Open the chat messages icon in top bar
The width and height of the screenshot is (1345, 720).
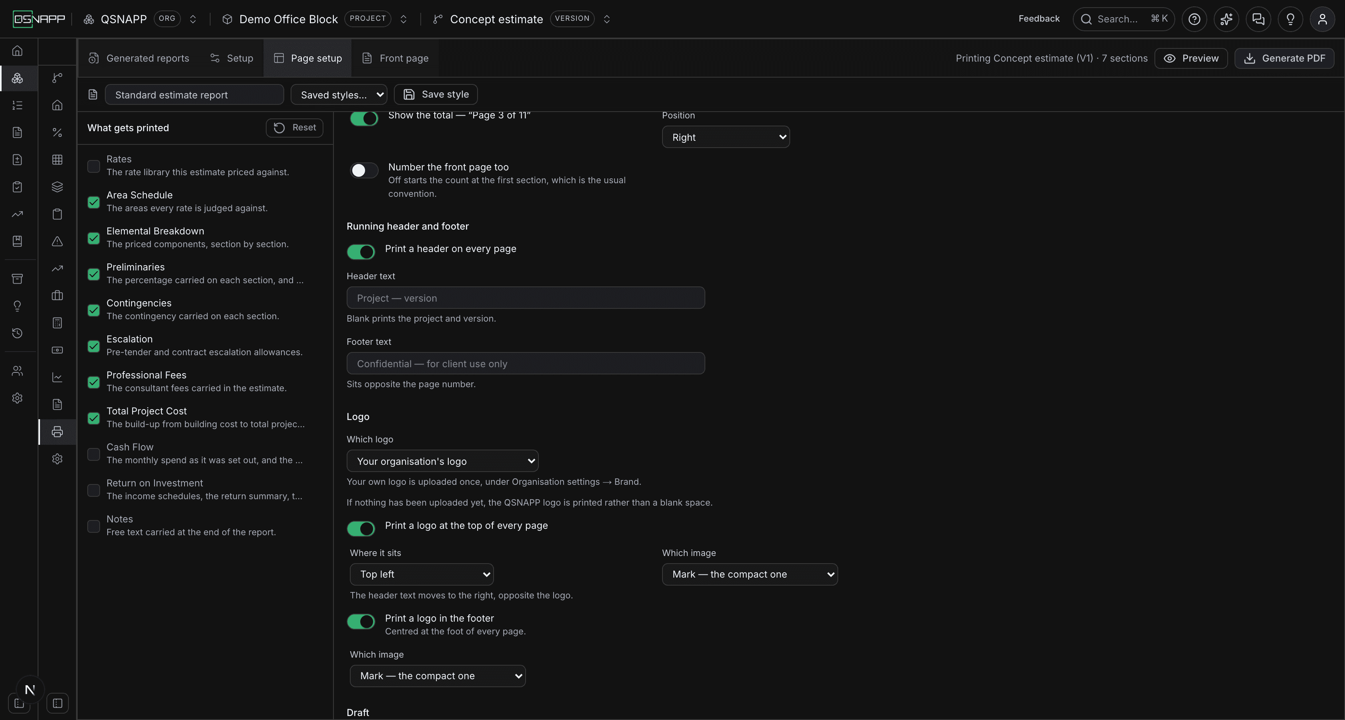pos(1258,19)
